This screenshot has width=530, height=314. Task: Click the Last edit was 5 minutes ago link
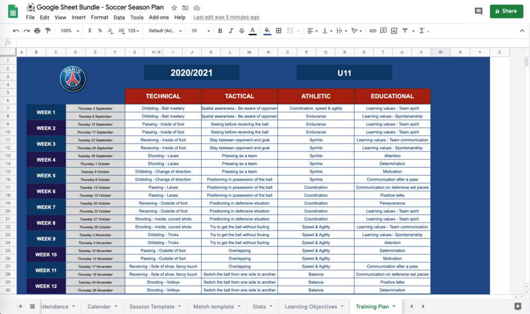click(226, 17)
